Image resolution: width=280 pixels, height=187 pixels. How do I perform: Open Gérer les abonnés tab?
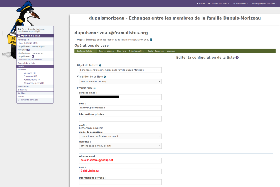click(106, 51)
